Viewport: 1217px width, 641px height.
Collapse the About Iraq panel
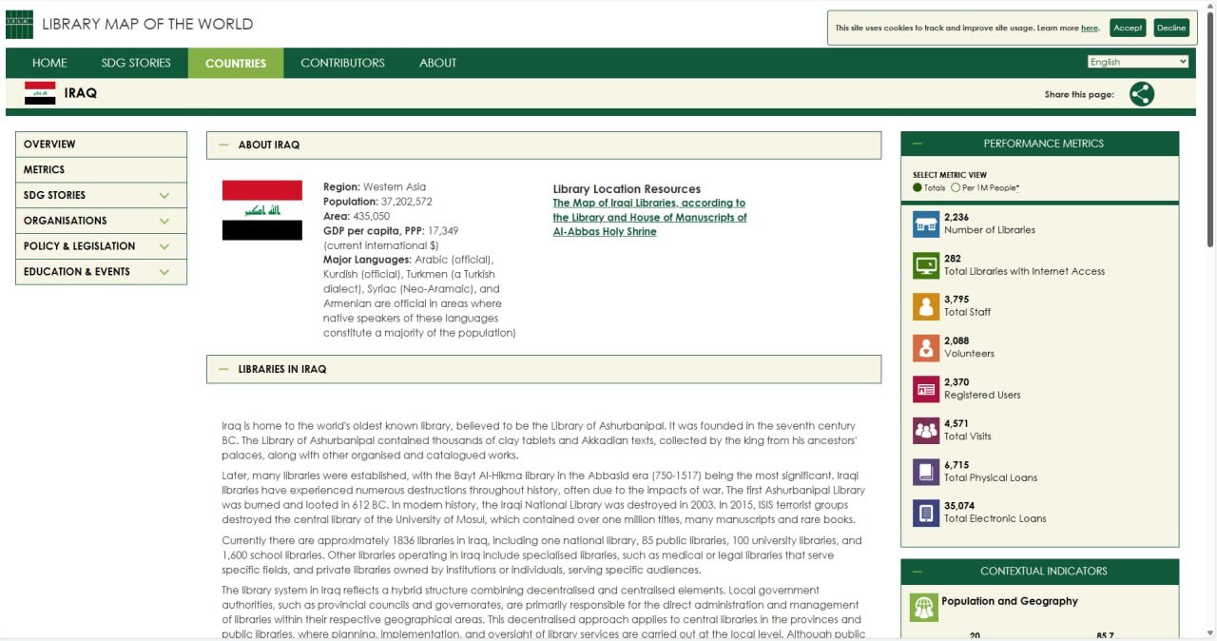[223, 145]
